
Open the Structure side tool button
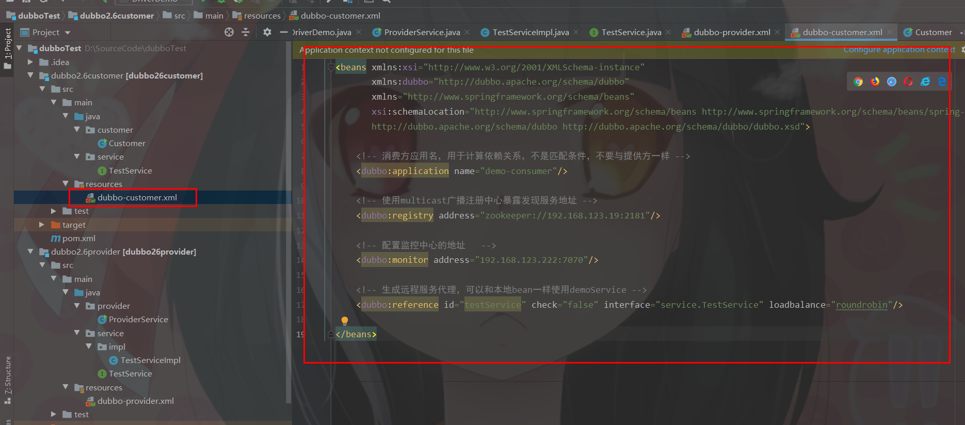point(8,380)
